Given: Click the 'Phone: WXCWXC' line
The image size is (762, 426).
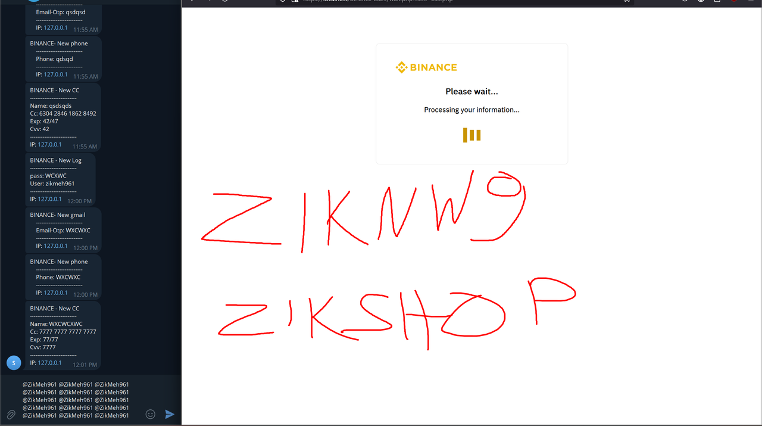Looking at the screenshot, I should click(58, 277).
